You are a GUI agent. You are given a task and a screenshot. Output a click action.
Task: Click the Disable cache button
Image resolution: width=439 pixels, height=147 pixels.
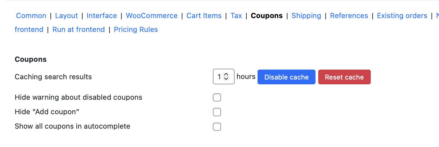pyautogui.click(x=286, y=77)
